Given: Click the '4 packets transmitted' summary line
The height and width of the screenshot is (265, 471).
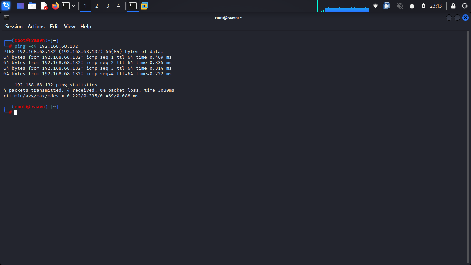Looking at the screenshot, I should 89,90.
